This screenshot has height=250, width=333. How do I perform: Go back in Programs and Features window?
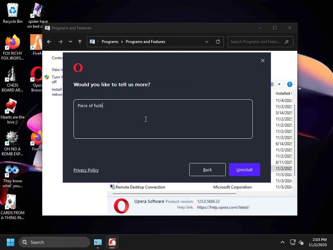click(49, 42)
